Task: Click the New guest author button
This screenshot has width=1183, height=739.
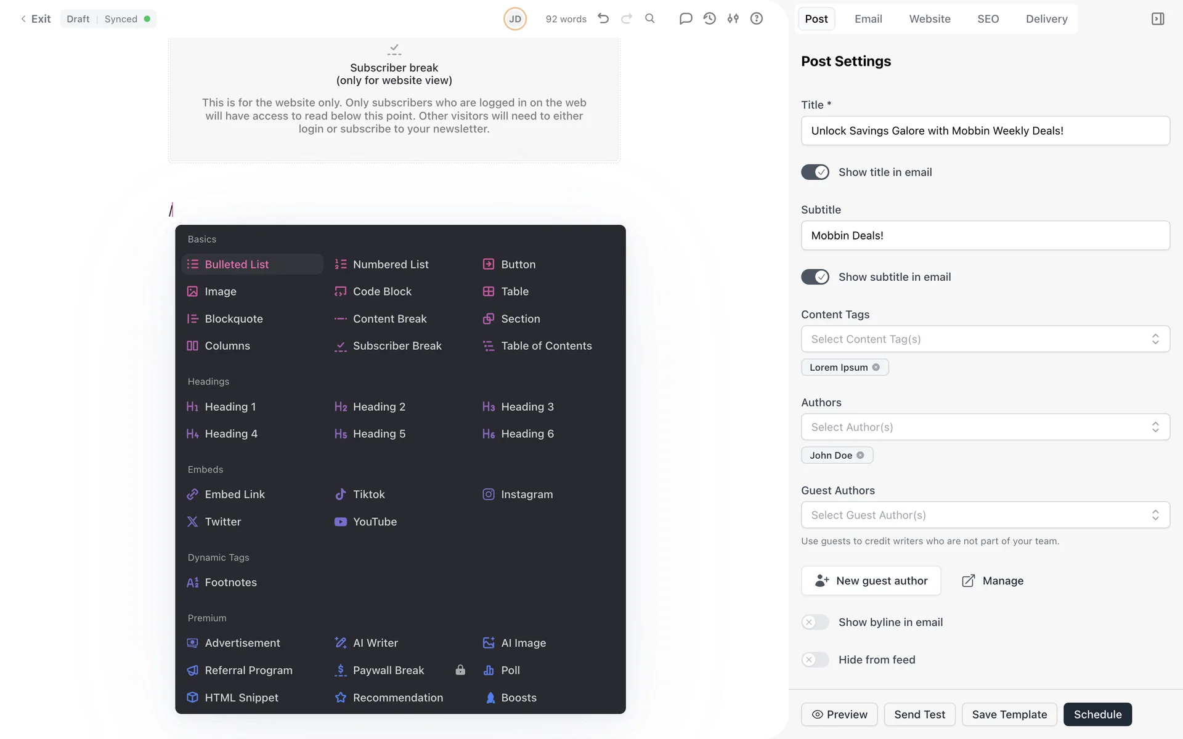Action: pos(871,581)
